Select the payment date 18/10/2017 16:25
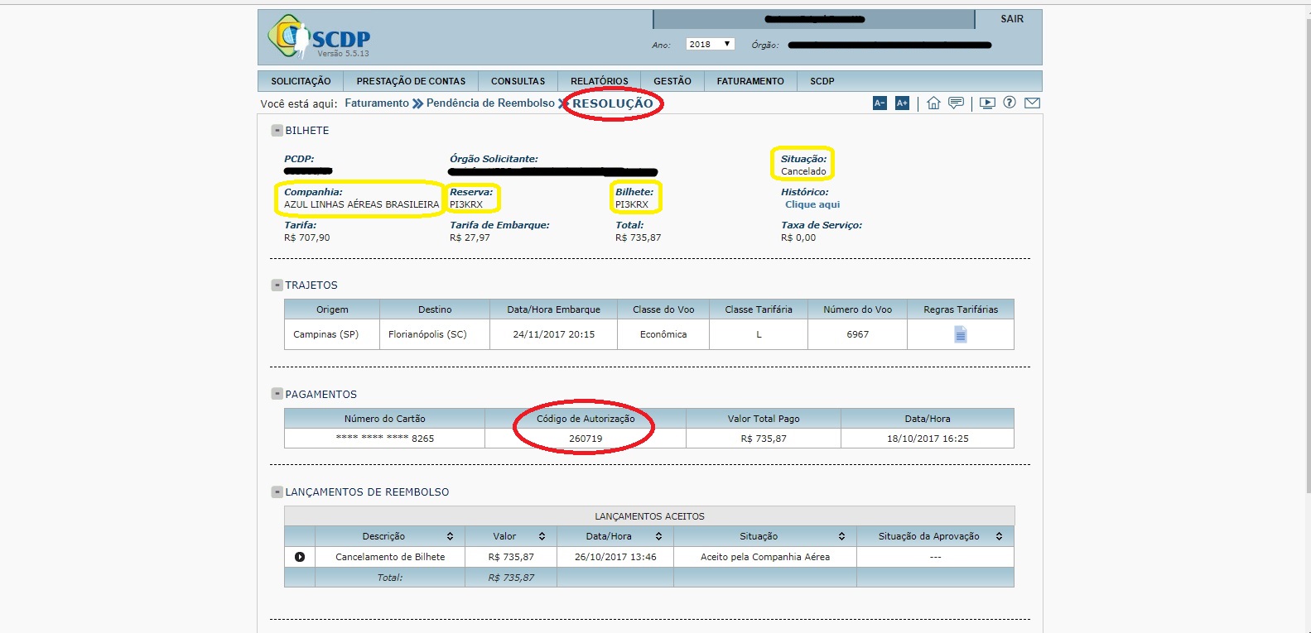The height and width of the screenshot is (633, 1311). pos(928,439)
